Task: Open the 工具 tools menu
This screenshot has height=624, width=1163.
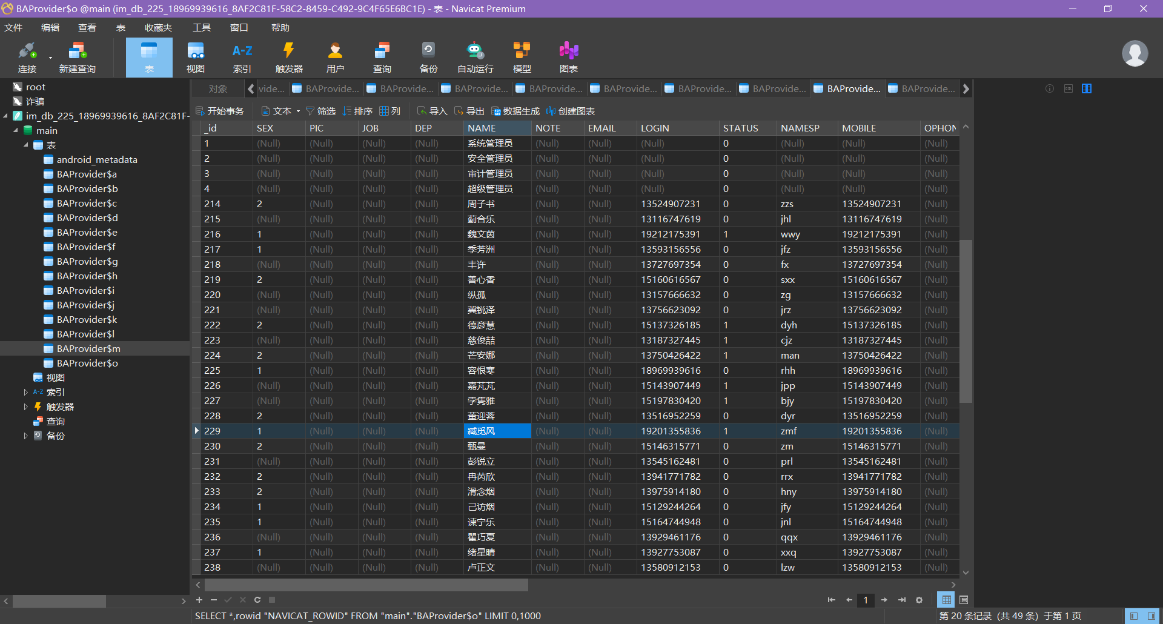Action: tap(202, 28)
